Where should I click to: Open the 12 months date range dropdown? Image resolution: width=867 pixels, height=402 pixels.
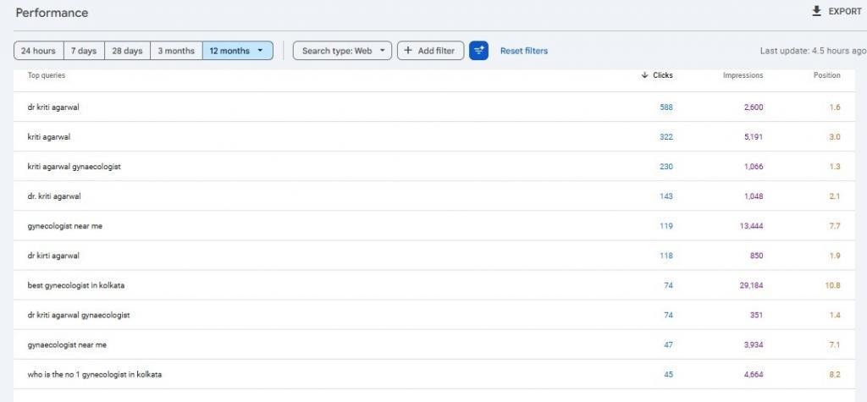238,50
